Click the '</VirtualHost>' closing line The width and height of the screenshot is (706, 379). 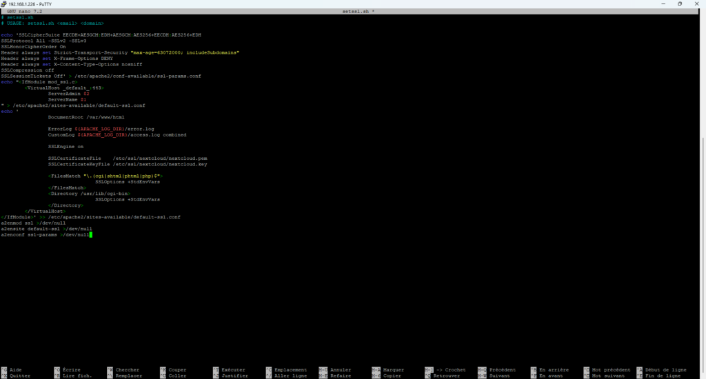pyautogui.click(x=45, y=211)
